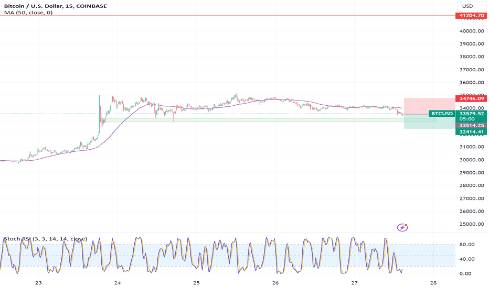Click date label 28 on time axis
This screenshot has height=288, width=489.
coord(433,283)
